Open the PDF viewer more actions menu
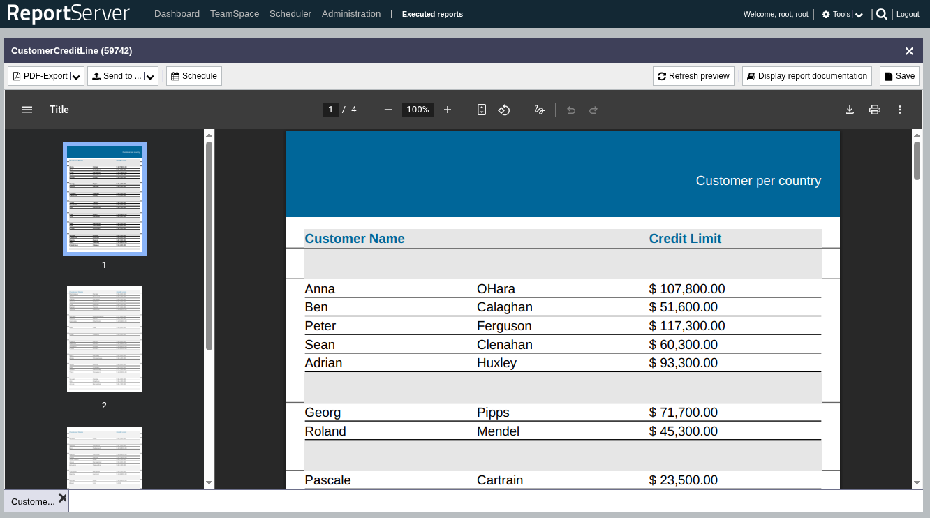The width and height of the screenshot is (930, 518). pos(900,110)
